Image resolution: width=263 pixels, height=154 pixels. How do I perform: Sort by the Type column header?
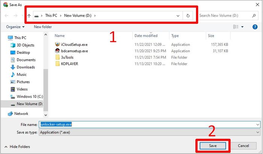click(175, 36)
